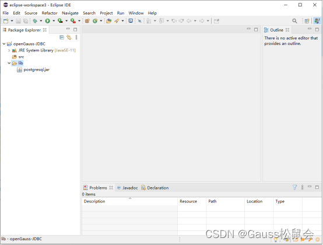Click the Open Type icon

[109, 21]
